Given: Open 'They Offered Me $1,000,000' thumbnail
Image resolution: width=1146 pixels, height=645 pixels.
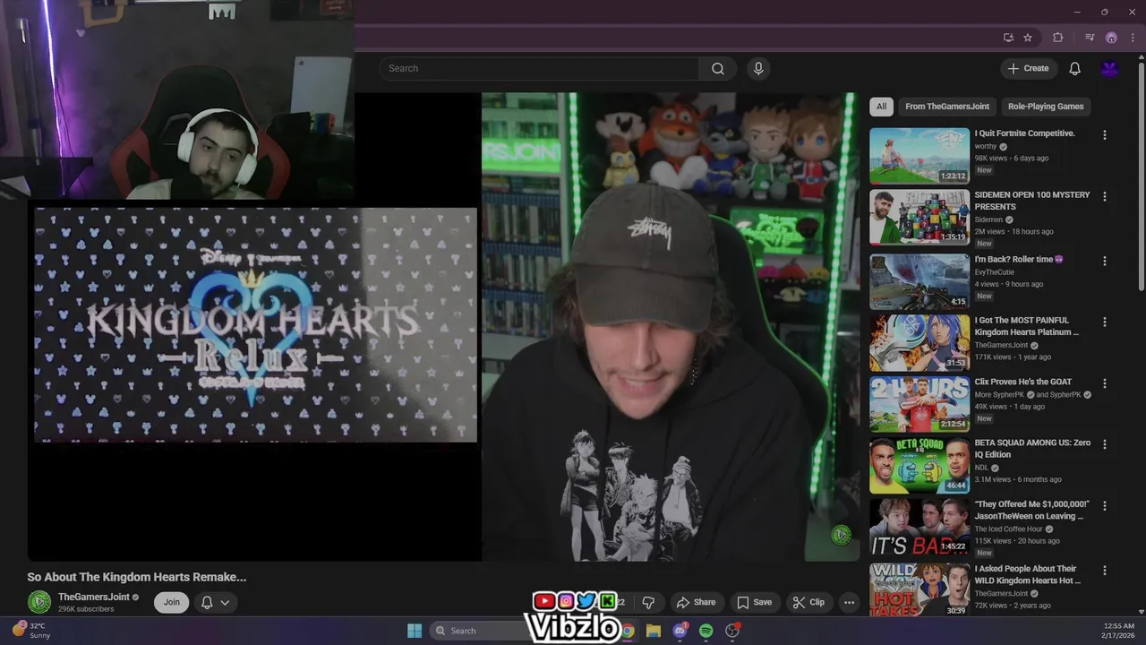Looking at the screenshot, I should pos(919,526).
